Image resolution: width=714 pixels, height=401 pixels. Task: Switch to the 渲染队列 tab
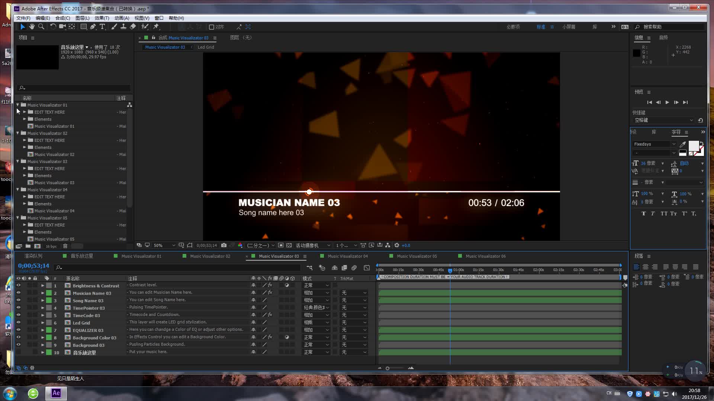pyautogui.click(x=33, y=256)
